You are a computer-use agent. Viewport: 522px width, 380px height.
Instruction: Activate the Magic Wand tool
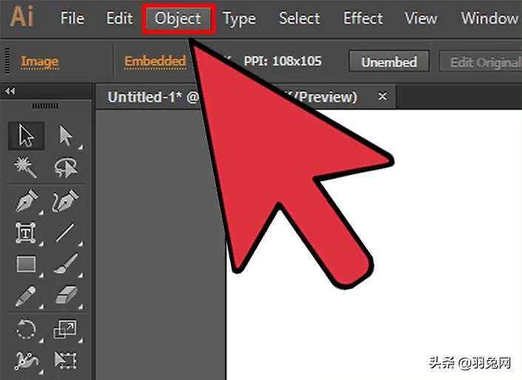pos(26,167)
